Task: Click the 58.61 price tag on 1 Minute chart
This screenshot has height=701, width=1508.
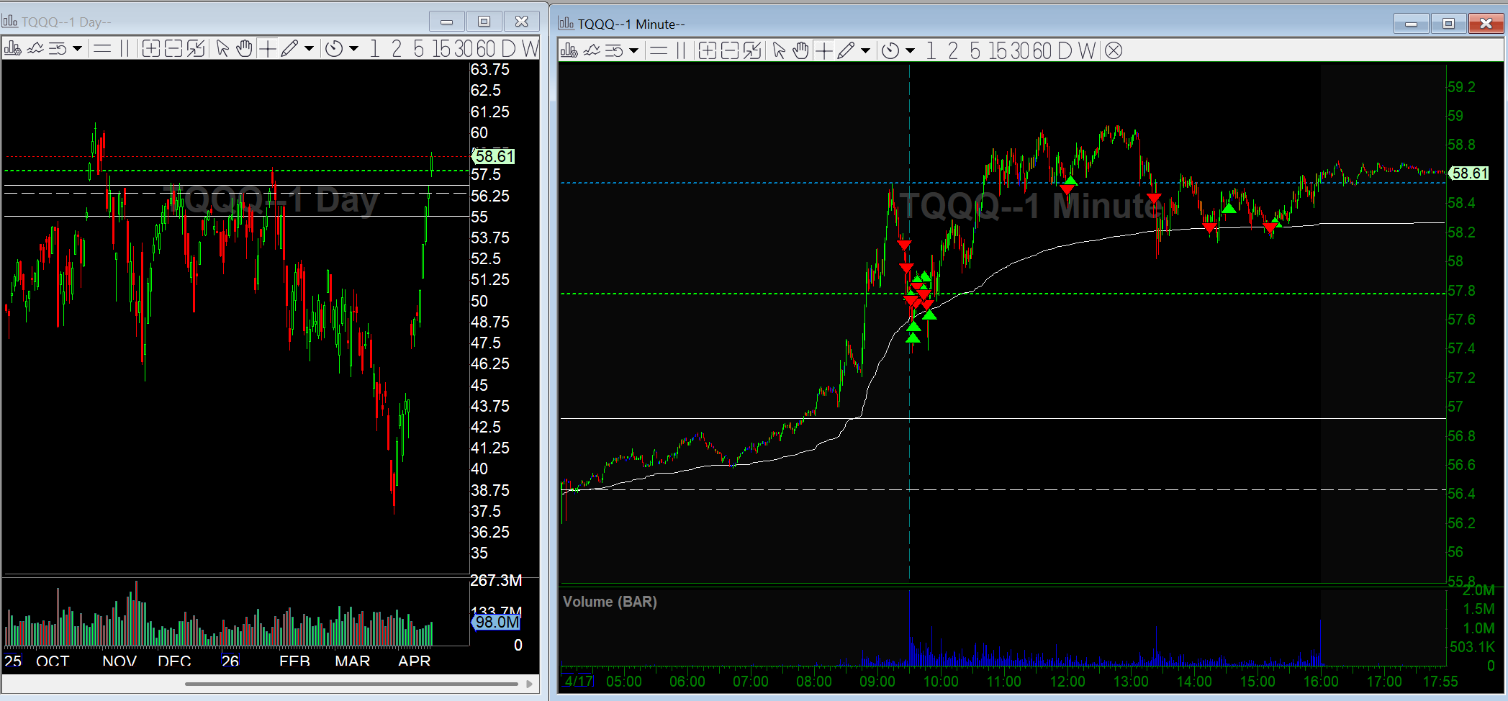Action: click(x=1468, y=173)
